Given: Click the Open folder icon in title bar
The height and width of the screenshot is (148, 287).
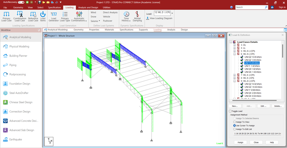Looking at the screenshot, I should tap(43, 3).
